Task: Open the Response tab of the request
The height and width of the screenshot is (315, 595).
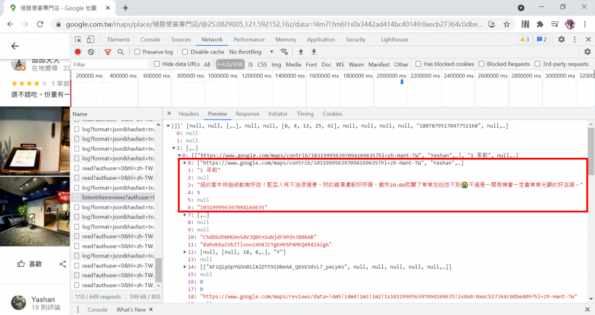Action: [248, 114]
